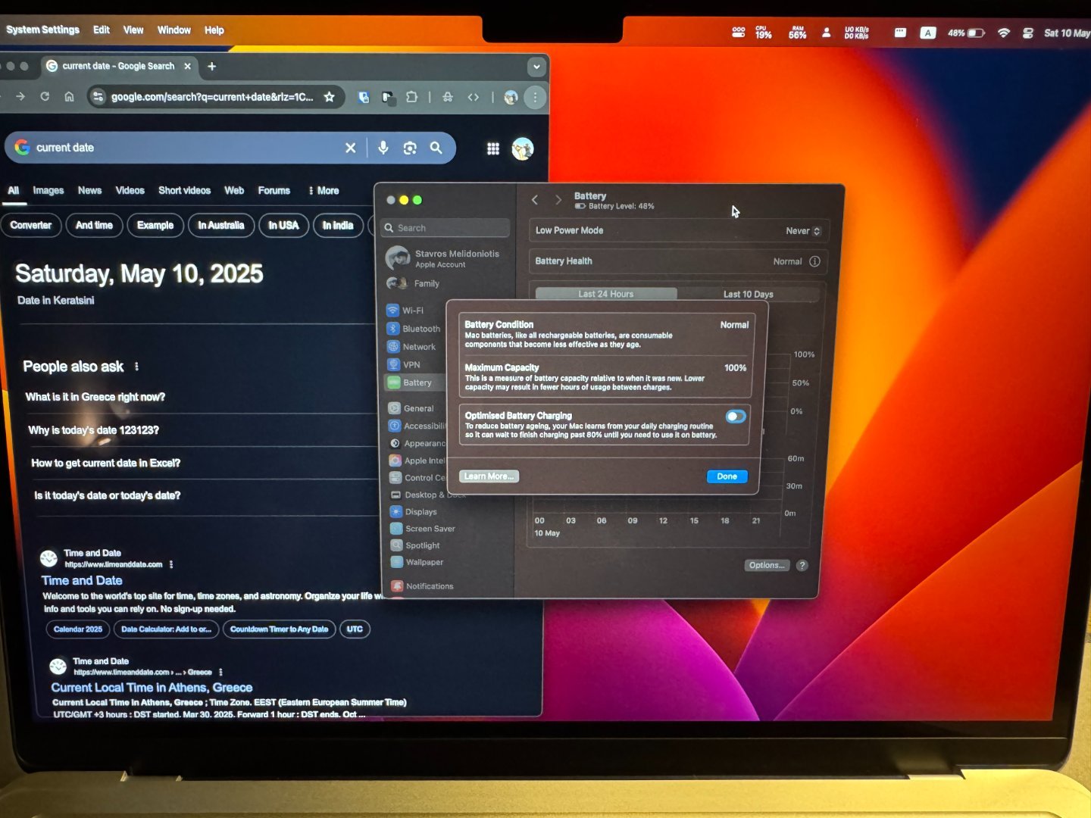1091x818 pixels.
Task: Bookmark this page with the star icon
Action: tap(329, 97)
